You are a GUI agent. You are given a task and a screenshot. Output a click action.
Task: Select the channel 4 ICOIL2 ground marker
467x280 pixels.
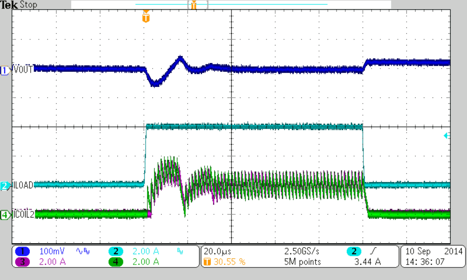tap(5, 215)
